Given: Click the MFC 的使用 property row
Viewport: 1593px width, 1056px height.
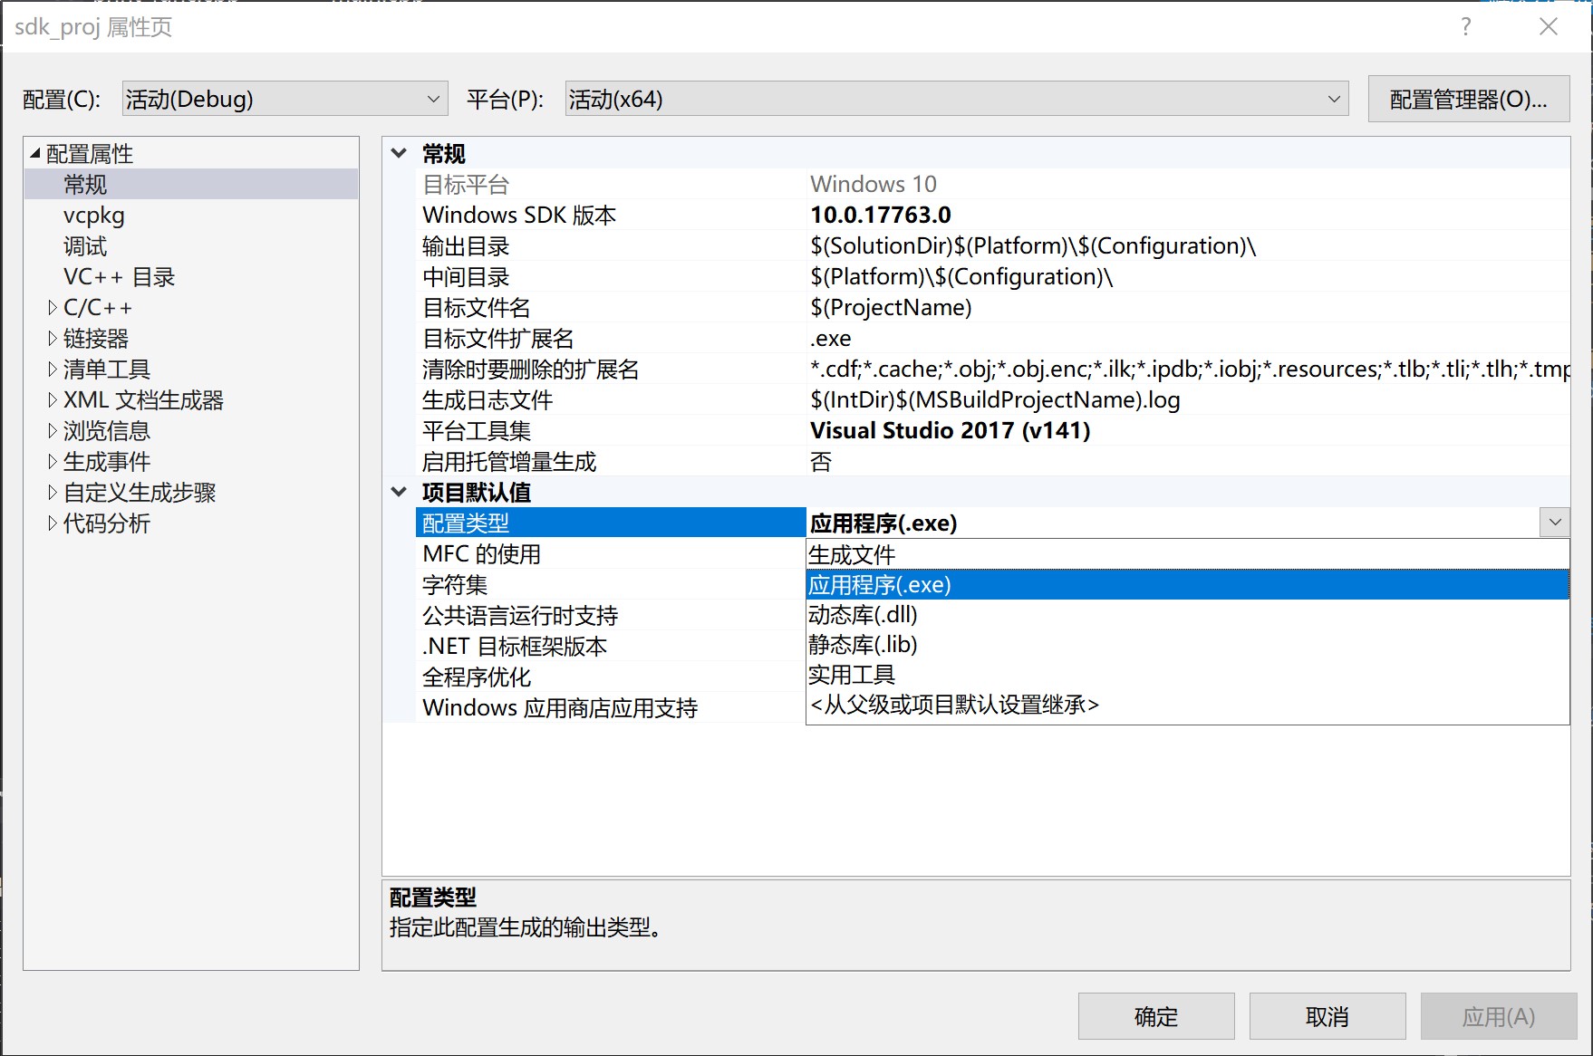Looking at the screenshot, I should 611,554.
